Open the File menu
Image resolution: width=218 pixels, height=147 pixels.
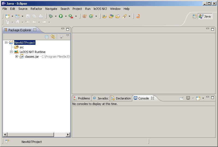coord(5,9)
